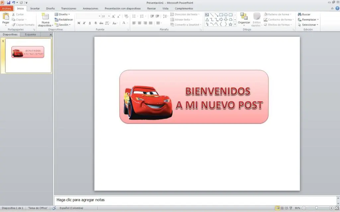340x212 pixels.
Task: Open the font name combo box
Action: 88,16
